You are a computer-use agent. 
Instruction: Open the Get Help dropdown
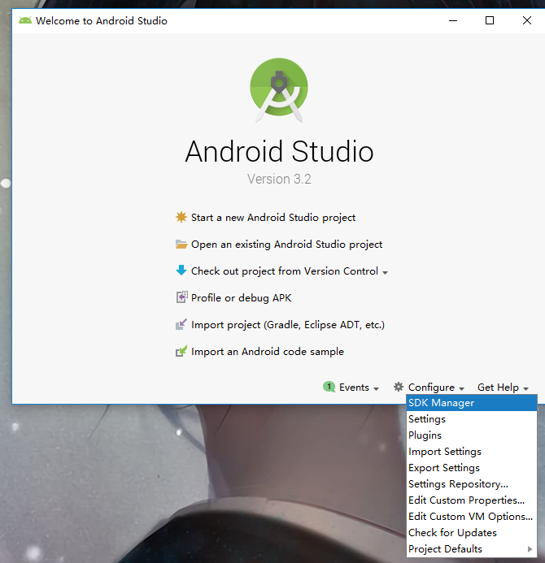point(503,388)
